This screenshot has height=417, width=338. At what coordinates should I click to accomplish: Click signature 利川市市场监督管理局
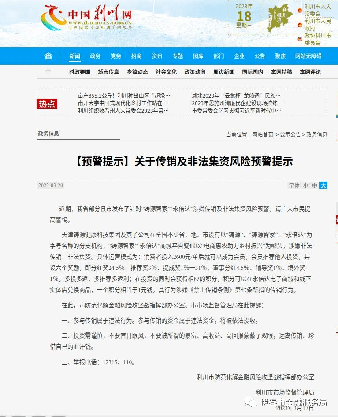coord(285,392)
